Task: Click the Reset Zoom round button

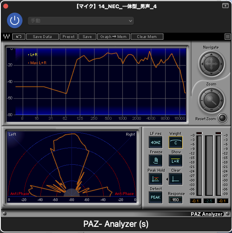Action: coord(222,118)
